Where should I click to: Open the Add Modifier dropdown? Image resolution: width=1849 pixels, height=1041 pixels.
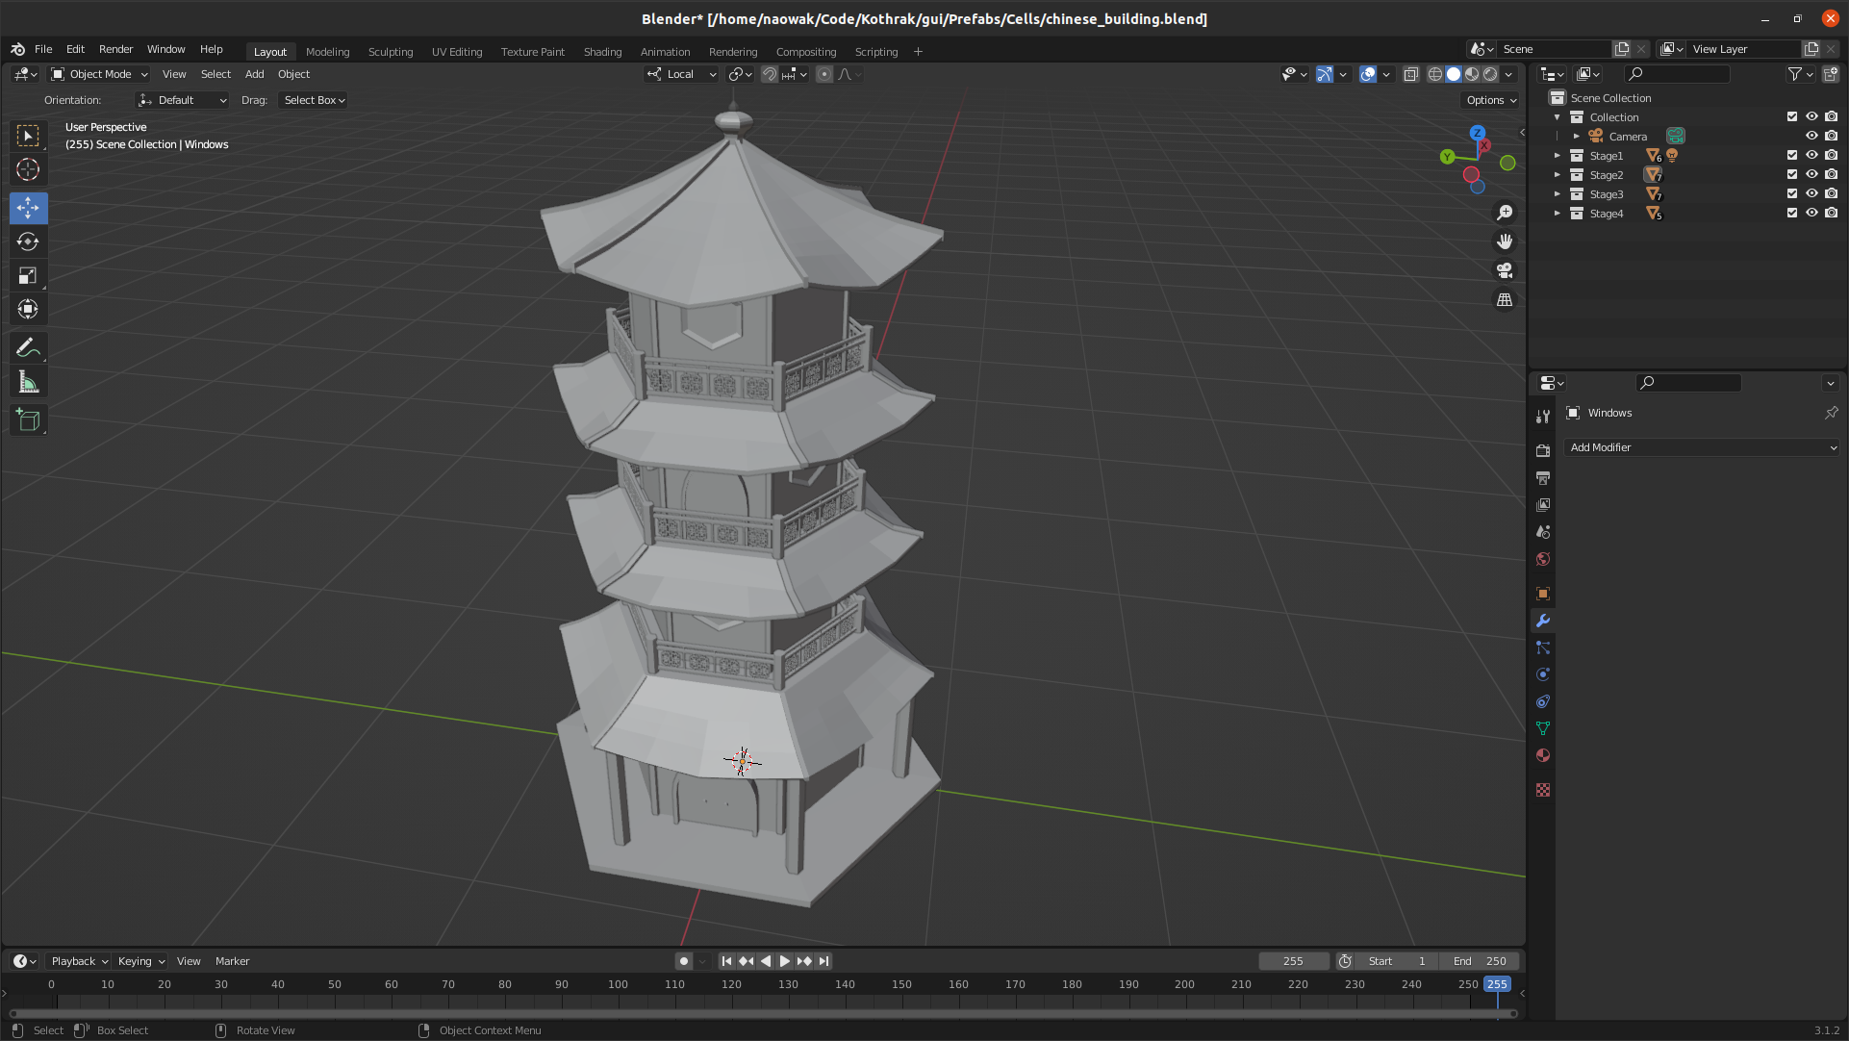click(1702, 447)
